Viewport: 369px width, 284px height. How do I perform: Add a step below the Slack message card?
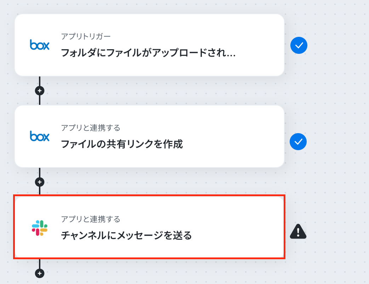click(x=40, y=273)
